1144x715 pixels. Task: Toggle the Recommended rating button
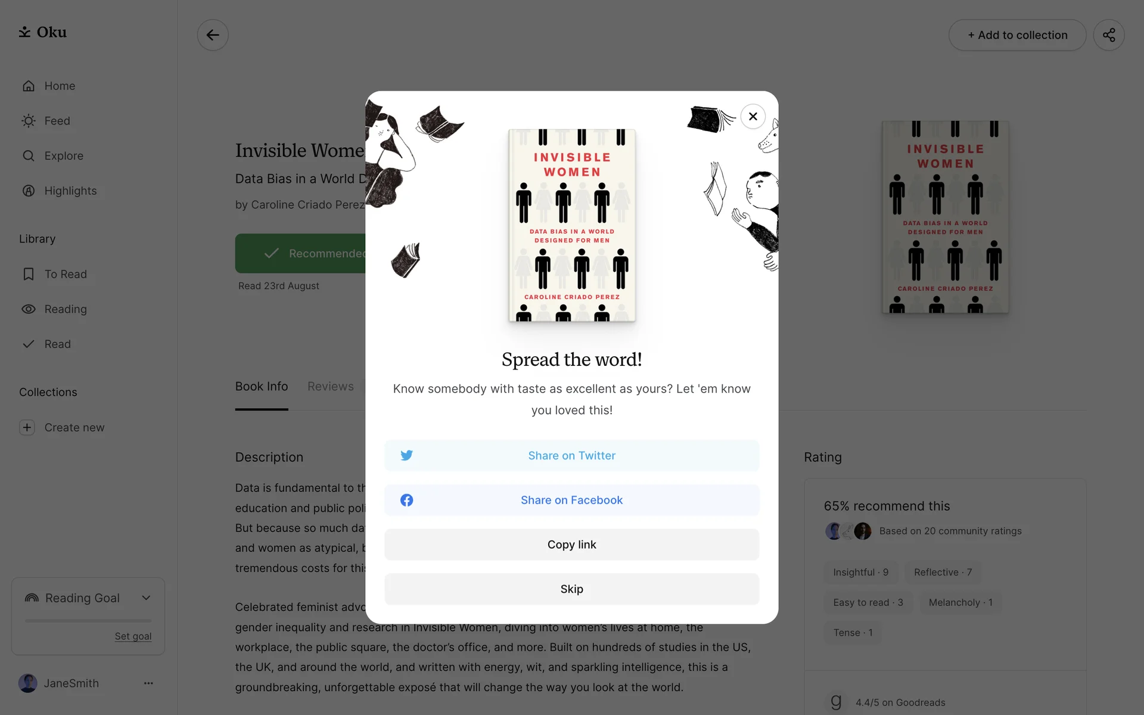click(x=300, y=253)
